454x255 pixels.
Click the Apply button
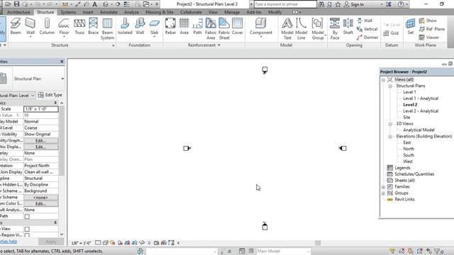pyautogui.click(x=51, y=242)
